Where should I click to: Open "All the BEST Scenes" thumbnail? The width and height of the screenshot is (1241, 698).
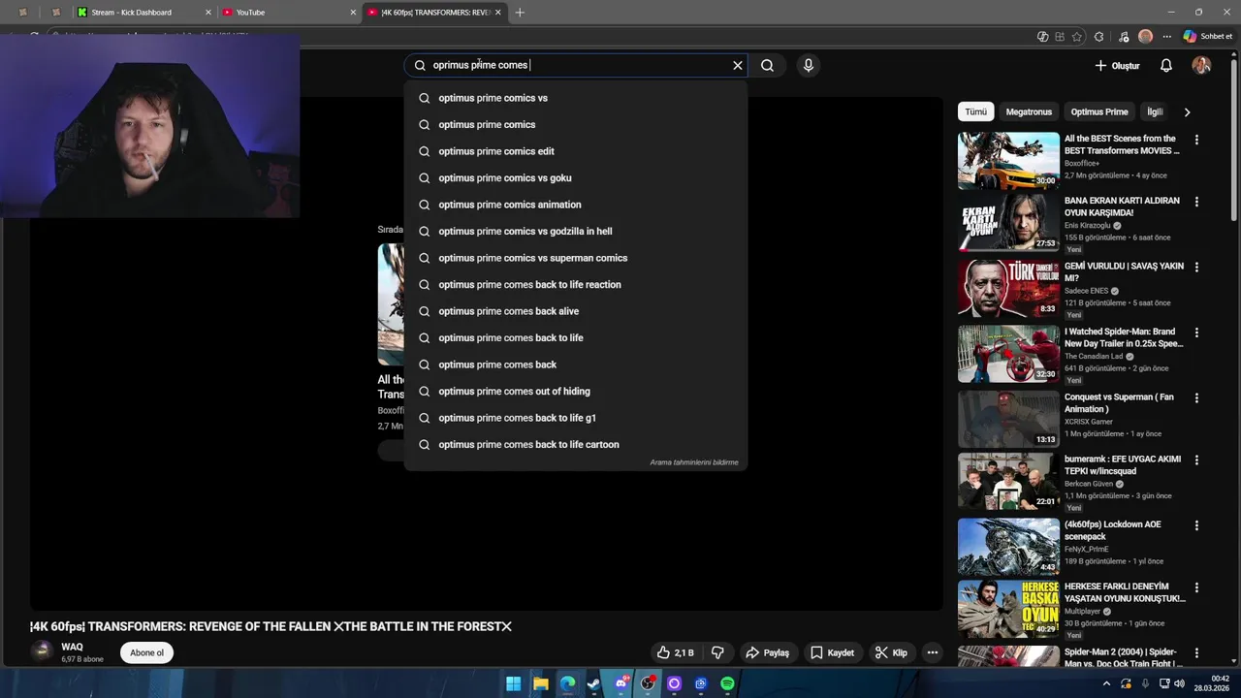click(1008, 160)
